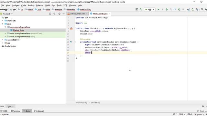Open the TODO tool window
The image size is (207, 116).
point(4,111)
